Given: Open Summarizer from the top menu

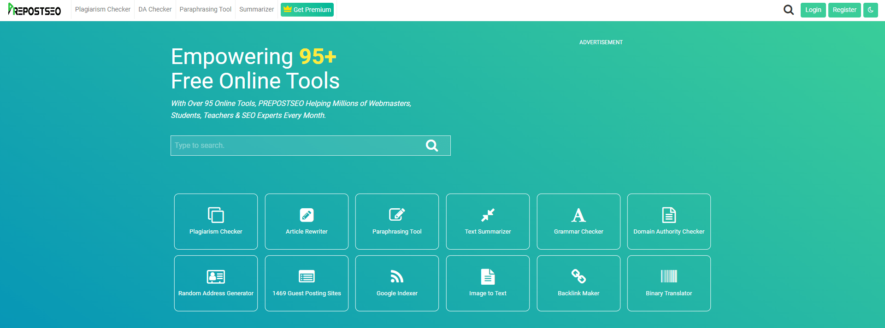Looking at the screenshot, I should click(x=256, y=10).
